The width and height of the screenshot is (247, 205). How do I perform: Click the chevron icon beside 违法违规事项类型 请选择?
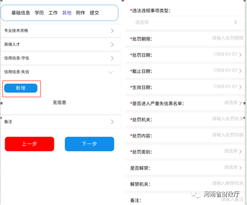[x=236, y=22]
